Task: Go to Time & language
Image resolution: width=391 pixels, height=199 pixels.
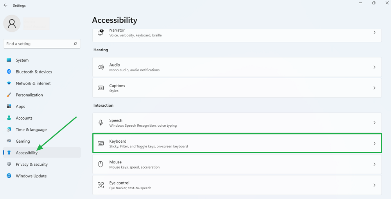Action: [42, 129]
